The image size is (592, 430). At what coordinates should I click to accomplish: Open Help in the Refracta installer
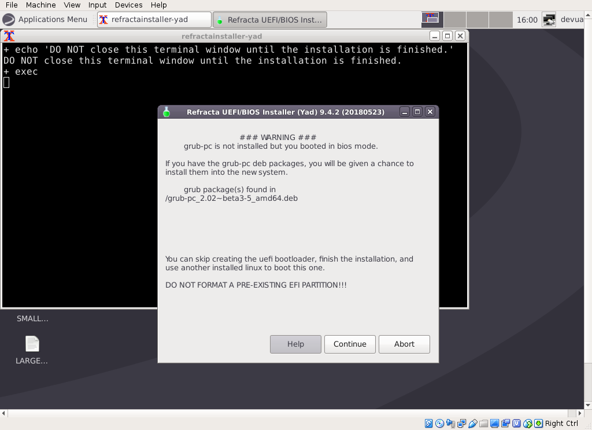(x=295, y=344)
